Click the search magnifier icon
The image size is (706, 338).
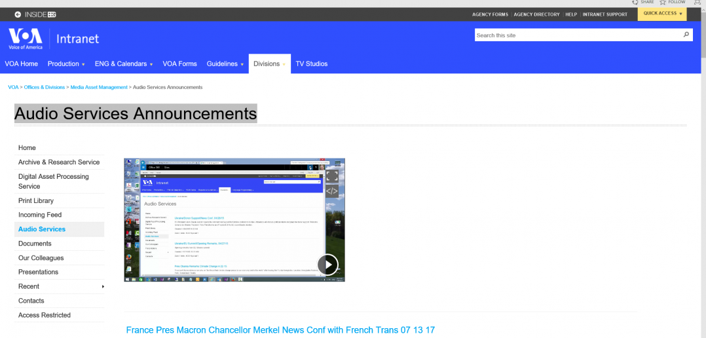point(686,35)
